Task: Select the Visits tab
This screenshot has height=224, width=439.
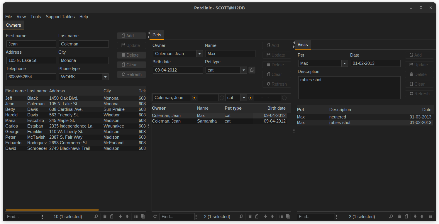Action: point(303,45)
